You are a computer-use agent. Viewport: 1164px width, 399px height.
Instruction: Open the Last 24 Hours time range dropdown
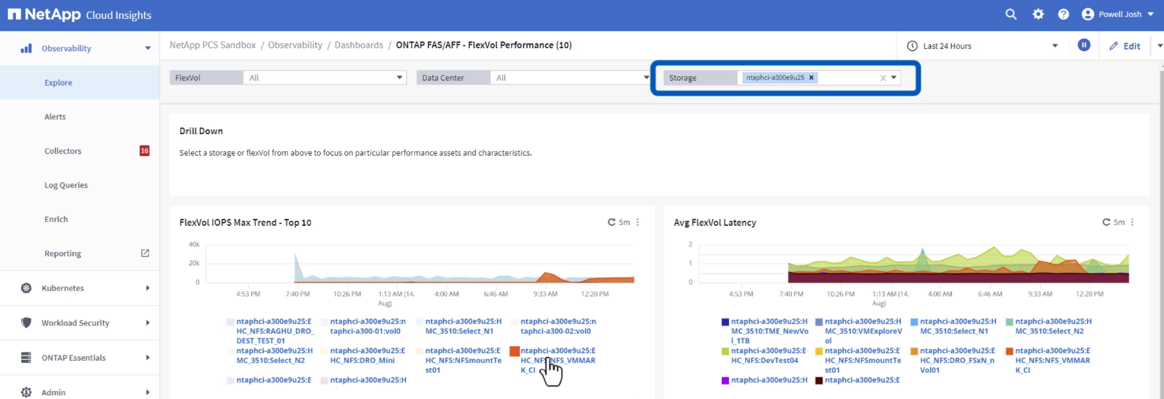1055,46
